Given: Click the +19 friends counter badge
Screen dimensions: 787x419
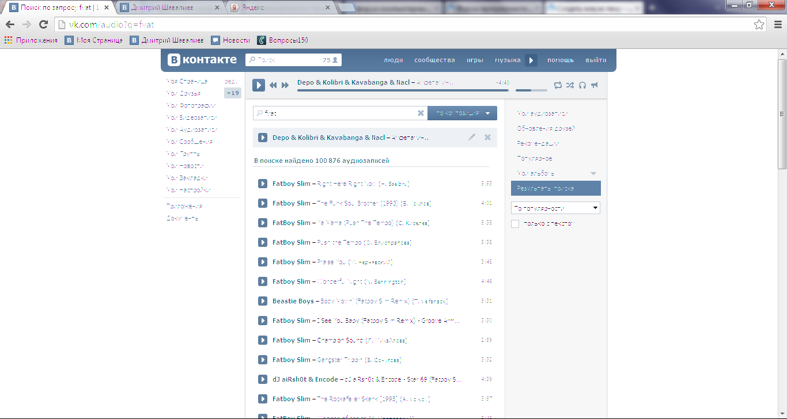Looking at the screenshot, I should pyautogui.click(x=233, y=93).
